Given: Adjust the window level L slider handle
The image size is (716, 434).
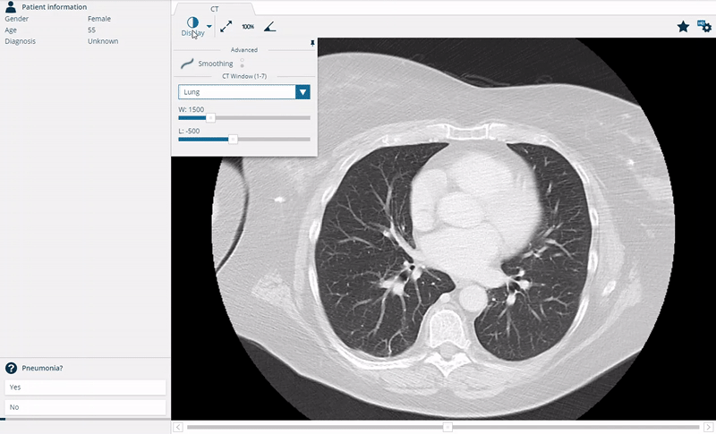Looking at the screenshot, I should point(233,140).
